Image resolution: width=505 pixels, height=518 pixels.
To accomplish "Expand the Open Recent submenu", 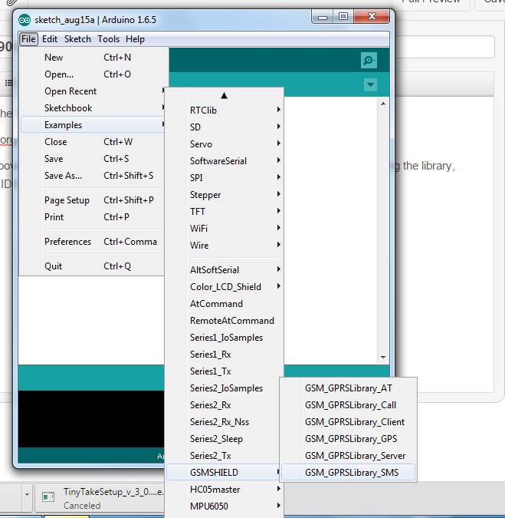I will tap(93, 91).
